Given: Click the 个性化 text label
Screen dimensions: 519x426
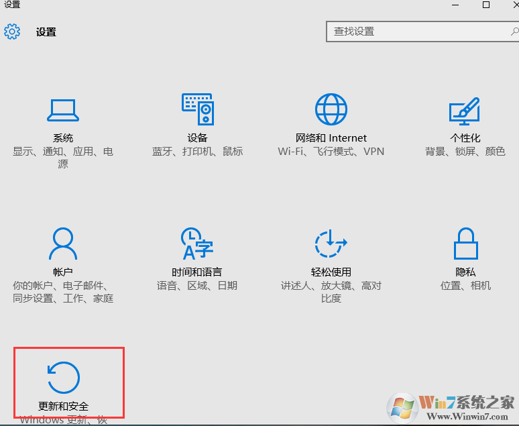Looking at the screenshot, I should pos(465,138).
